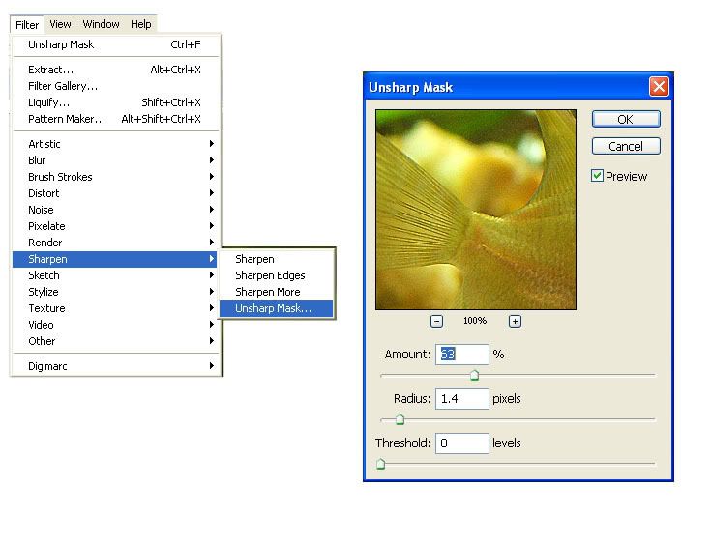Click the fish preview thumbnail
Viewport: 711px width, 543px height.
(x=475, y=210)
